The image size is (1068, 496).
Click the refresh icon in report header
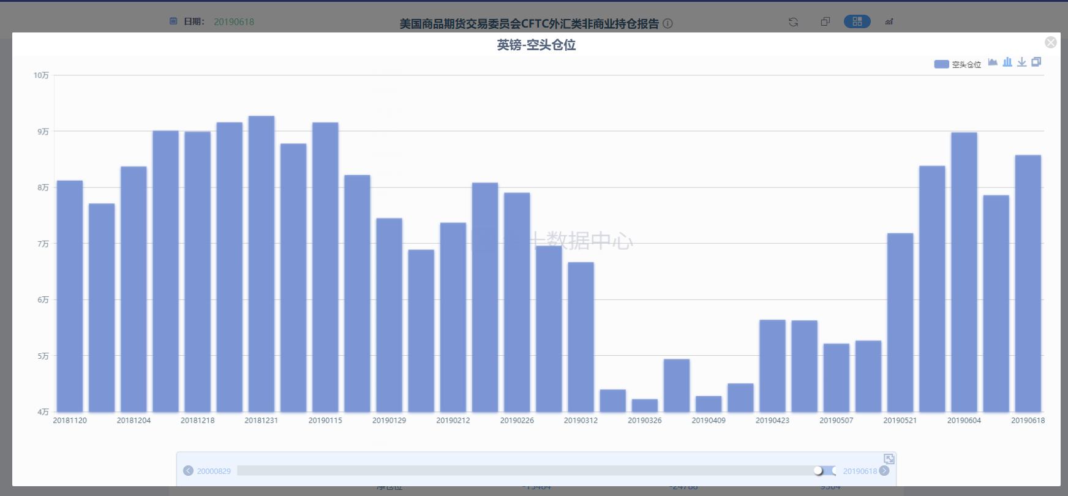click(x=793, y=22)
